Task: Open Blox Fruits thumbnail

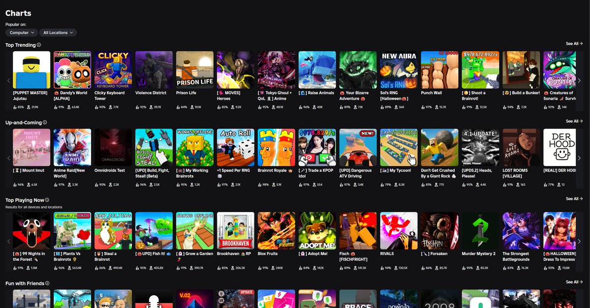Action: tap(276, 231)
